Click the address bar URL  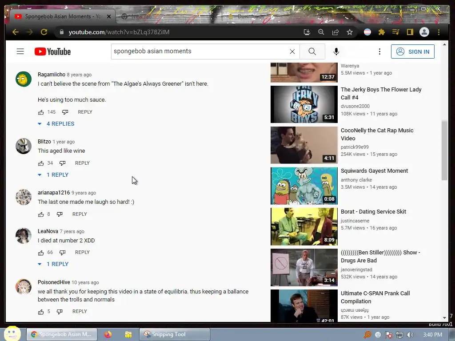[x=119, y=32]
